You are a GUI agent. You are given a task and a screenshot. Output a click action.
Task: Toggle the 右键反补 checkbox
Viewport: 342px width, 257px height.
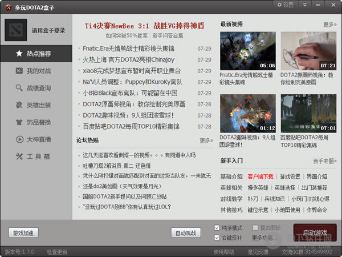(217, 238)
